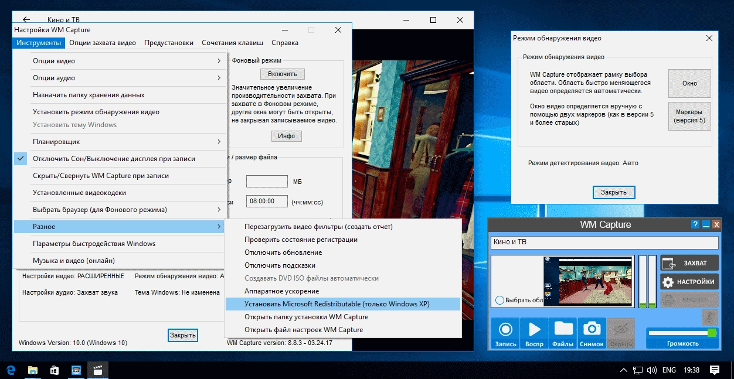Click the Кино и ТВ title field
This screenshot has height=379, width=734.
[604, 242]
